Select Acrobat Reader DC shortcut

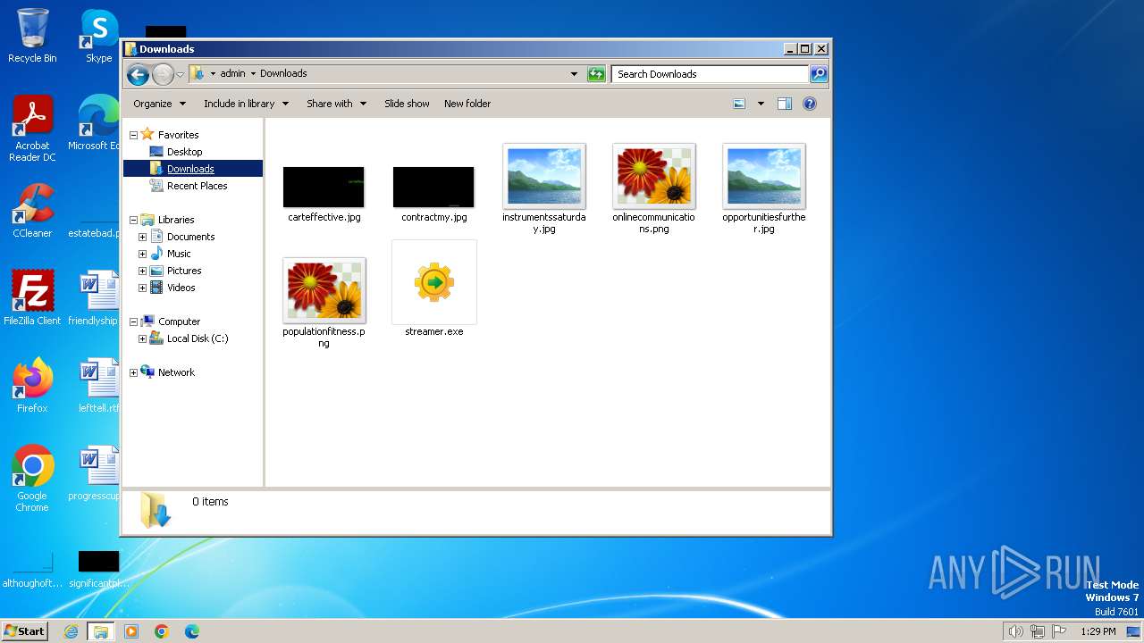point(32,128)
